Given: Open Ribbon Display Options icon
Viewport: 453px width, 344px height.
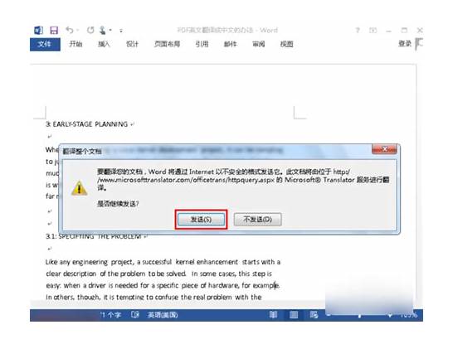Looking at the screenshot, I should pos(373,30).
